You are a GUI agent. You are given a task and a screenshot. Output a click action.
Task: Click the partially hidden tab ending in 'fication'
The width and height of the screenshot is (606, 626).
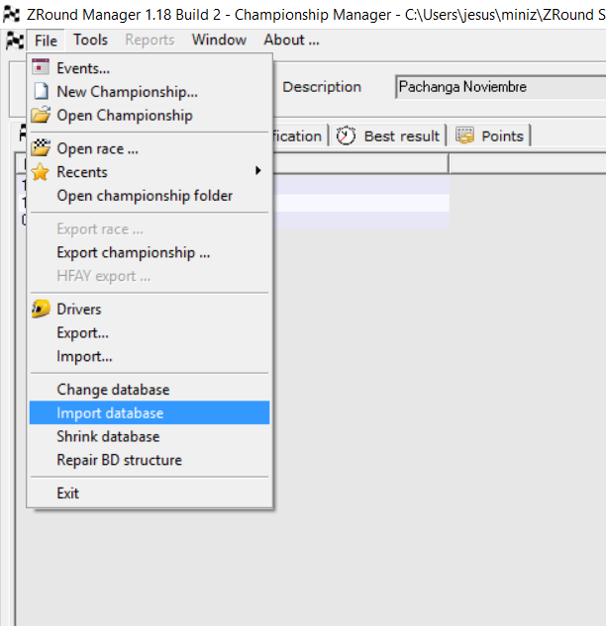click(300, 135)
